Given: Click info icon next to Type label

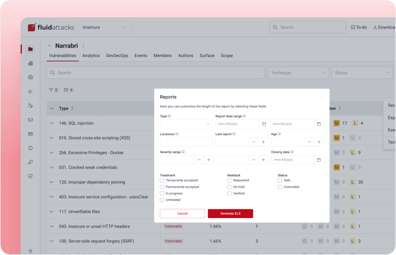Looking at the screenshot, I should tap(169, 116).
